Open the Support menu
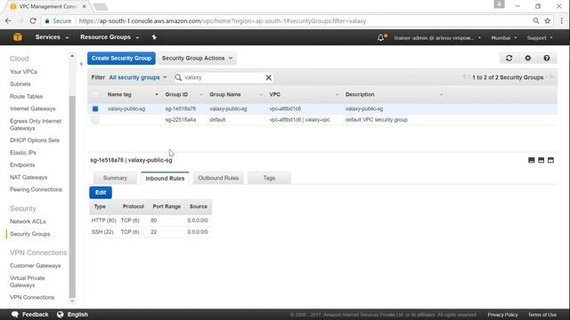This screenshot has width=570, height=320. 540,37
